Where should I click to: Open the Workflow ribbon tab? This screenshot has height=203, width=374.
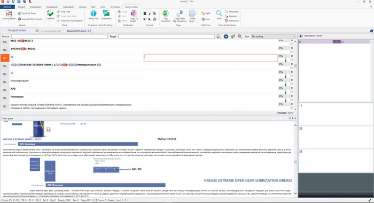pyautogui.click(x=115, y=7)
